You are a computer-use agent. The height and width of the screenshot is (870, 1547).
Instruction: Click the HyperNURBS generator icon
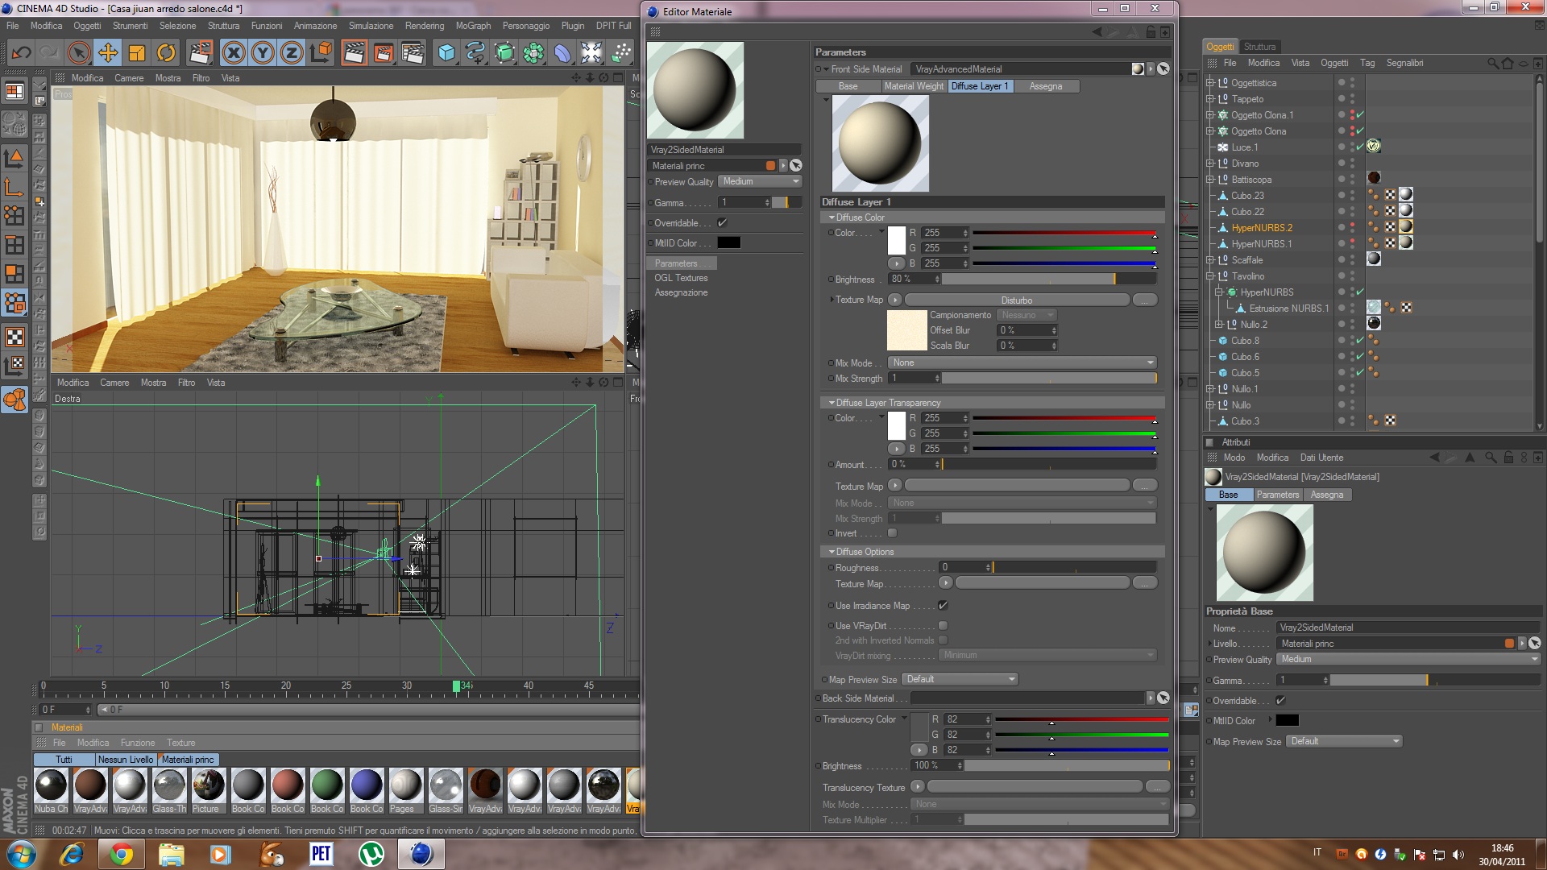click(504, 53)
